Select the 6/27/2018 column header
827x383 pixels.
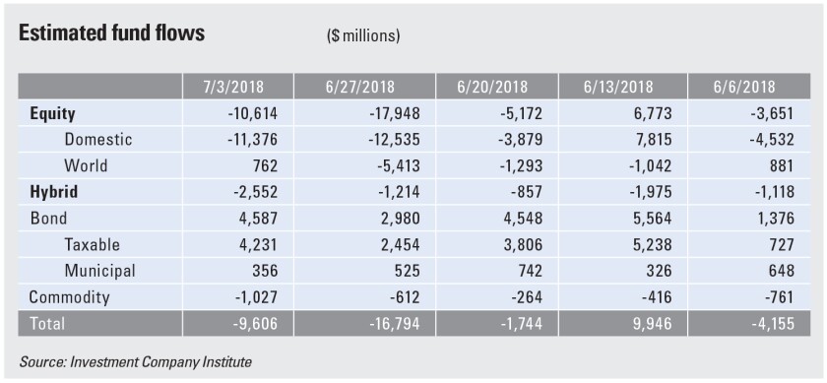pos(359,87)
